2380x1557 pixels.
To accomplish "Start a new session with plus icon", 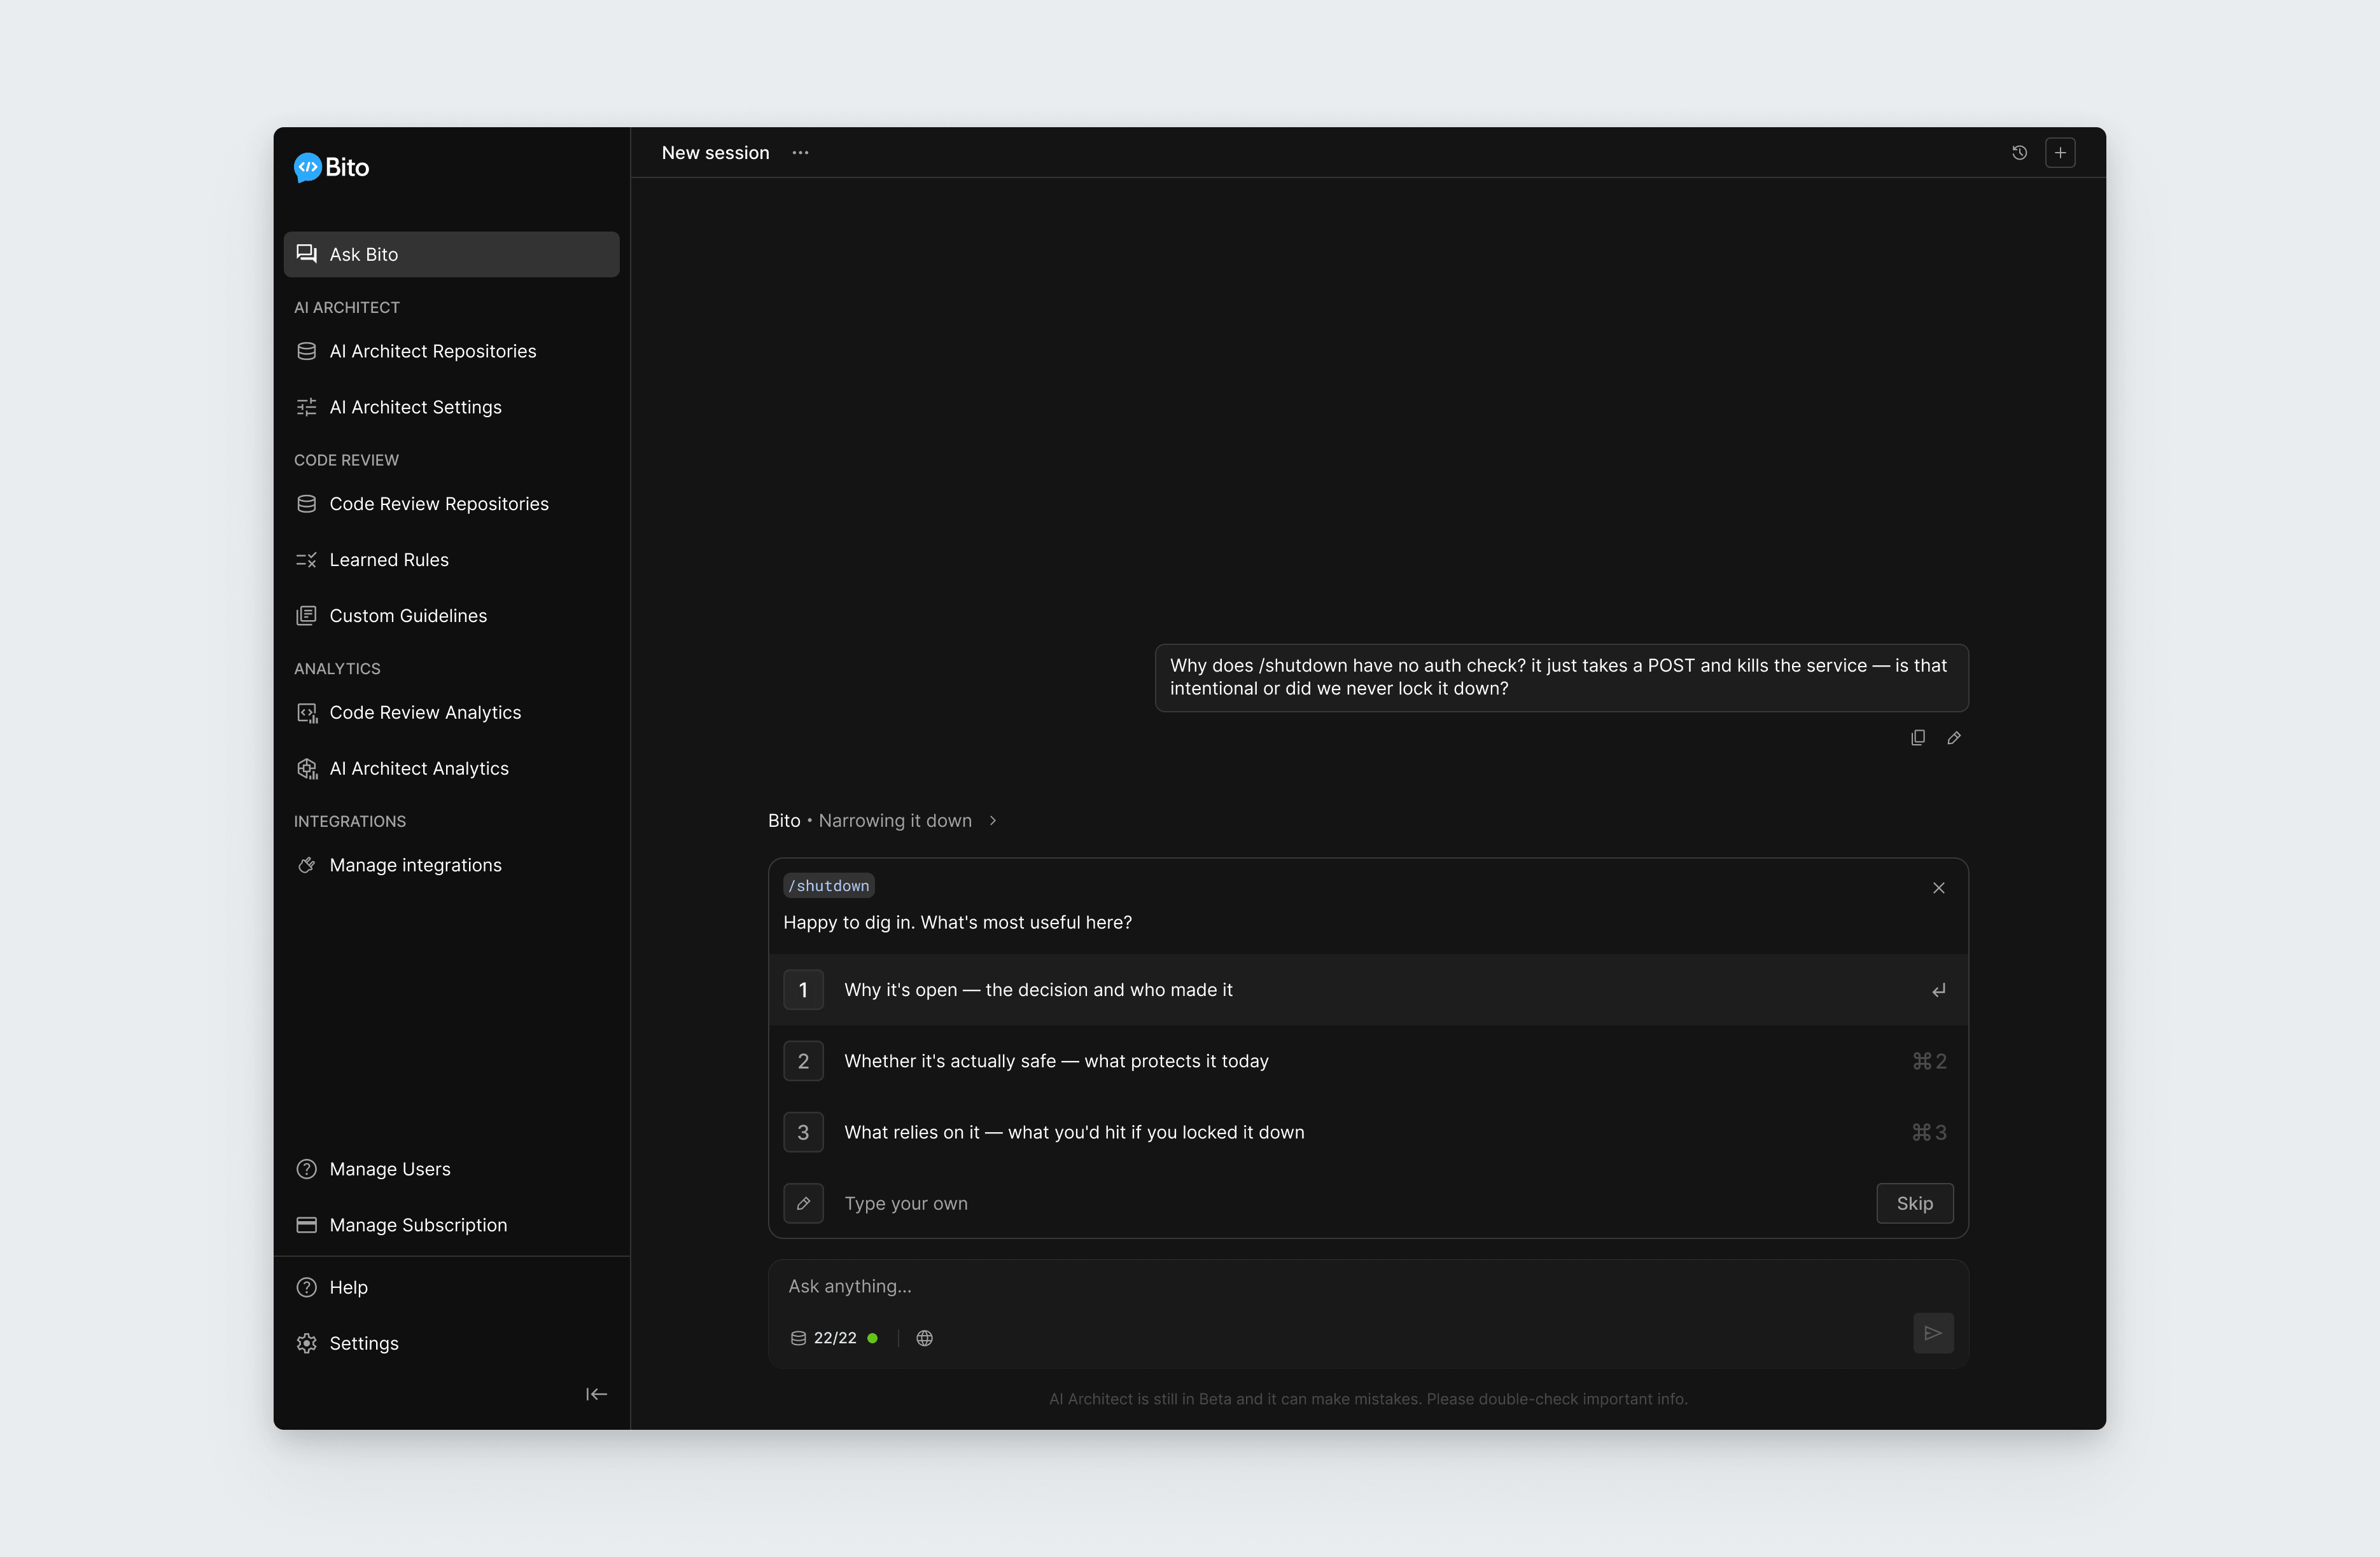I will pos(2060,153).
